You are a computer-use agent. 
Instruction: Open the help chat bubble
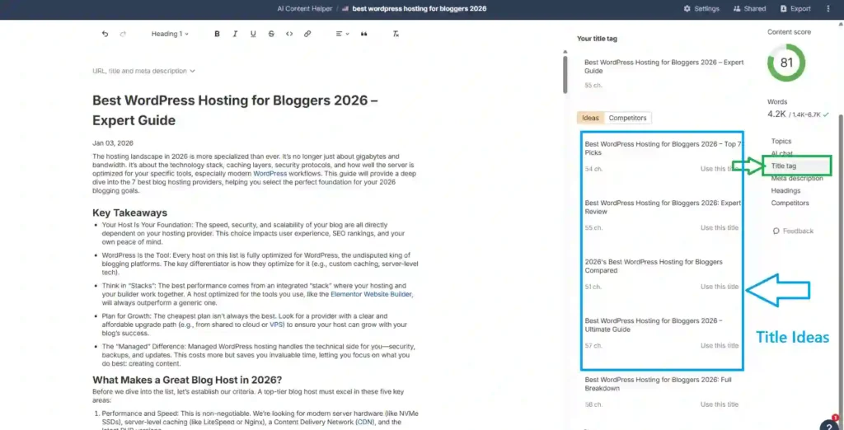coord(830,424)
